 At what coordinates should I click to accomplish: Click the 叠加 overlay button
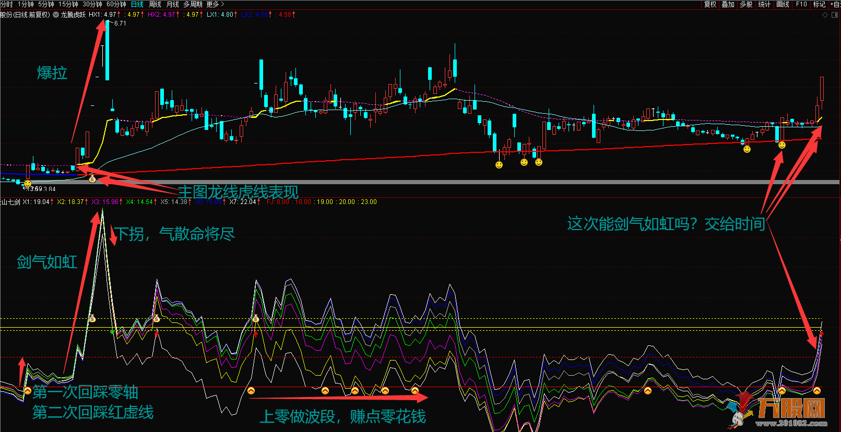(728, 4)
